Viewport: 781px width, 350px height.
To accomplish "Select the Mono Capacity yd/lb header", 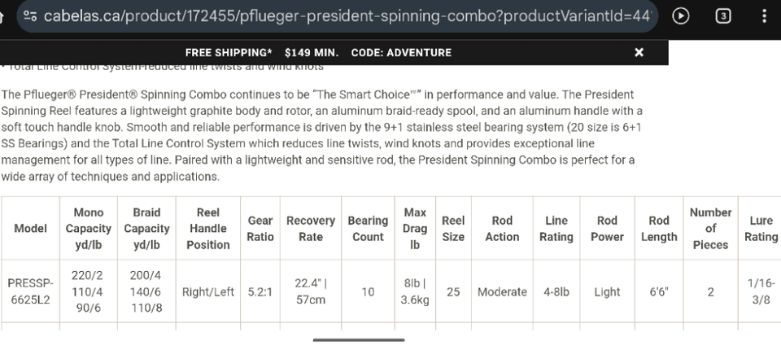I will [x=88, y=228].
